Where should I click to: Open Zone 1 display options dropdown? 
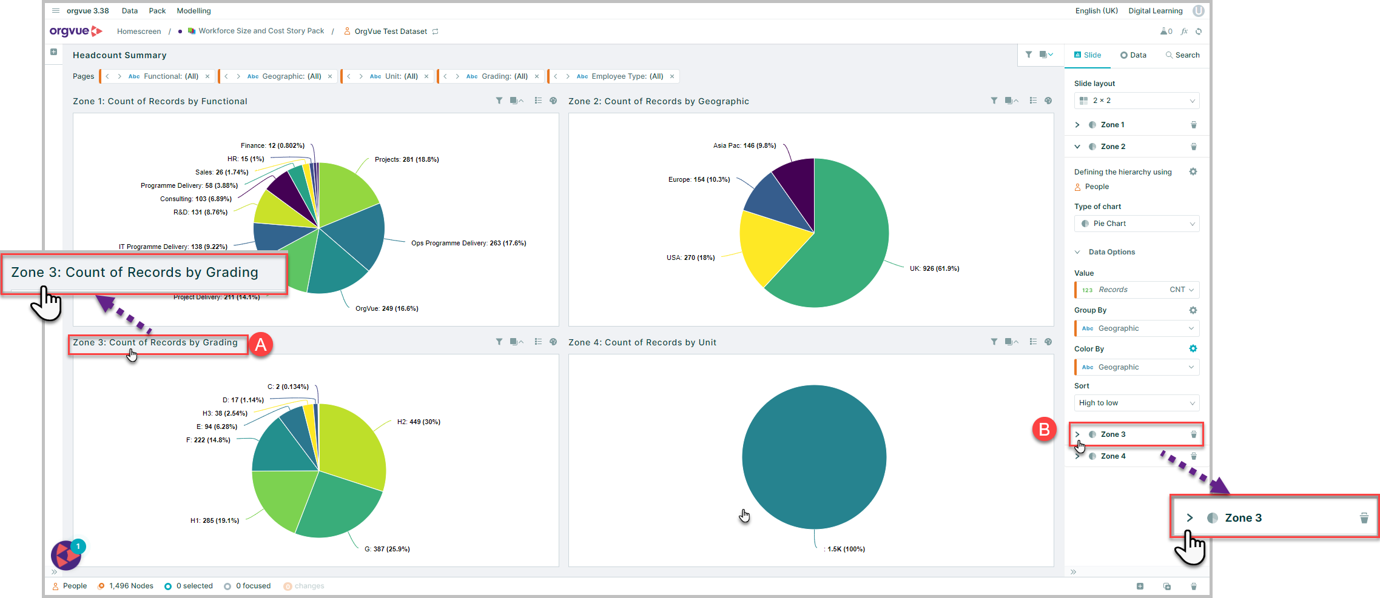pyautogui.click(x=517, y=101)
